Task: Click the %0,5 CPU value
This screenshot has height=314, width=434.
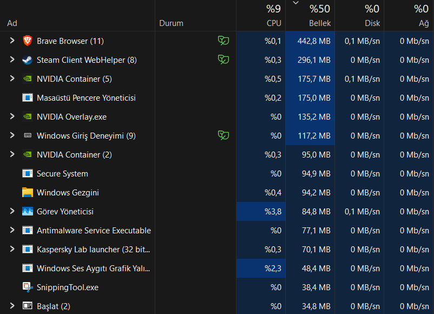Action: pos(273,79)
